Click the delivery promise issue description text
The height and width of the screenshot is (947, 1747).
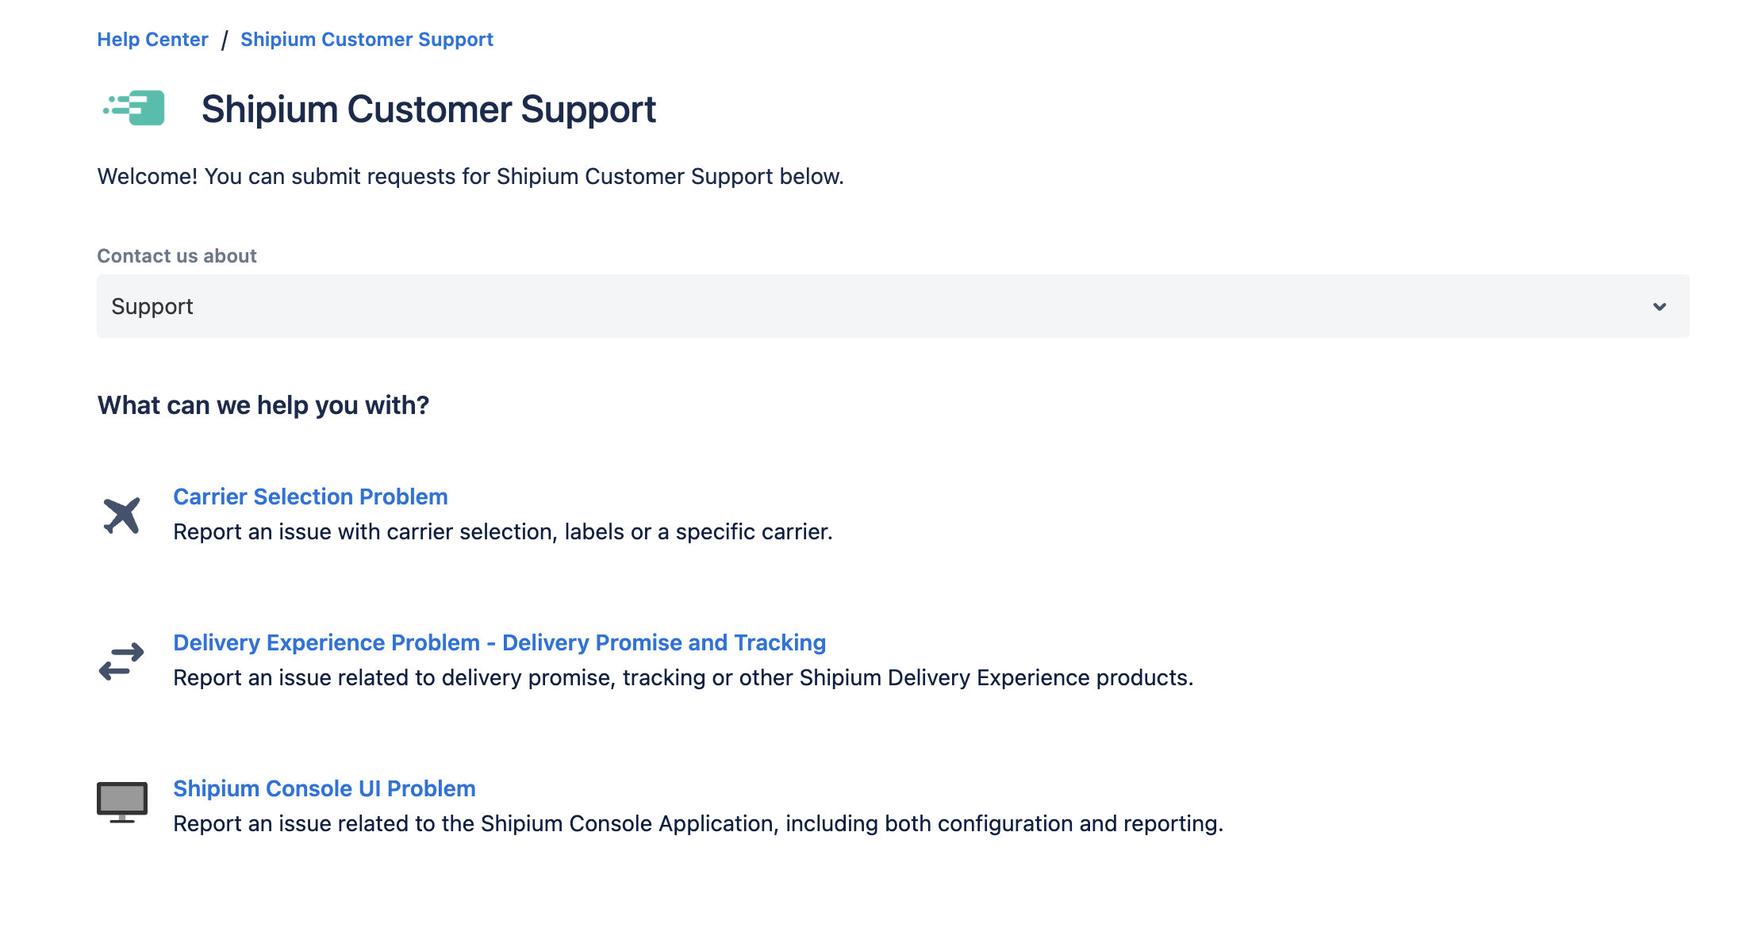click(683, 677)
